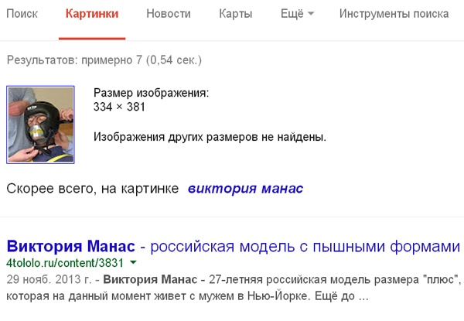The width and height of the screenshot is (464, 321).
Task: Select the Картинки tab
Action: pos(91,14)
